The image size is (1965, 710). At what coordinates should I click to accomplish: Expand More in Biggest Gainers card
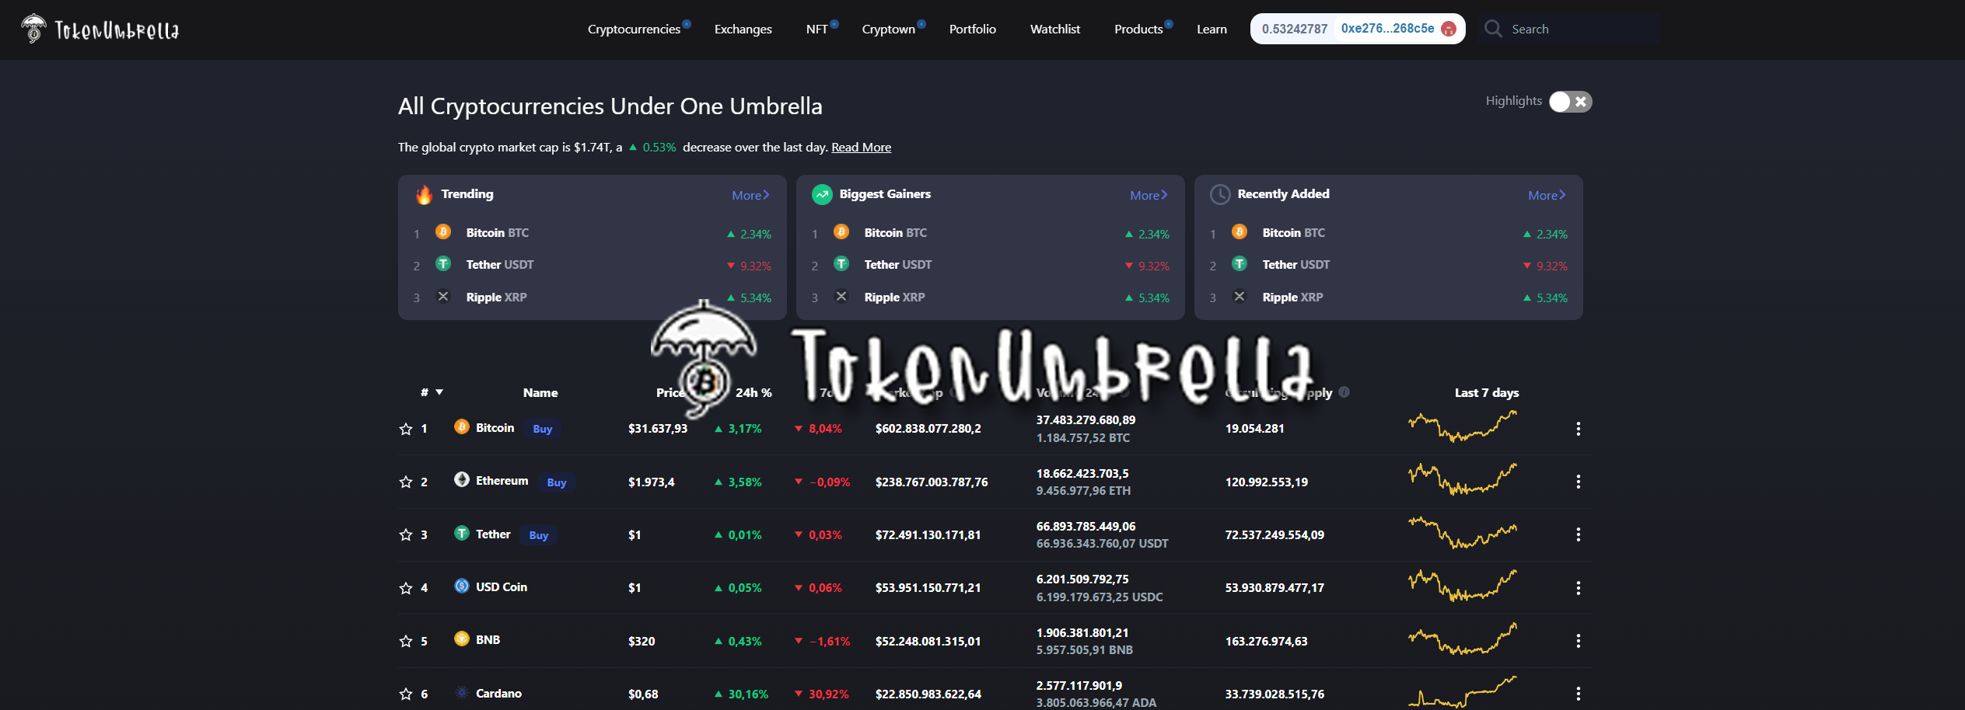coord(1149,195)
